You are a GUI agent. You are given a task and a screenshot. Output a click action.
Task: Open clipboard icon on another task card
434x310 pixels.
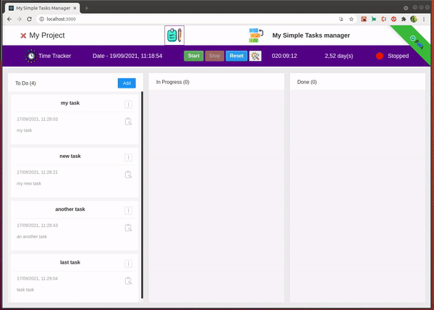128,227
